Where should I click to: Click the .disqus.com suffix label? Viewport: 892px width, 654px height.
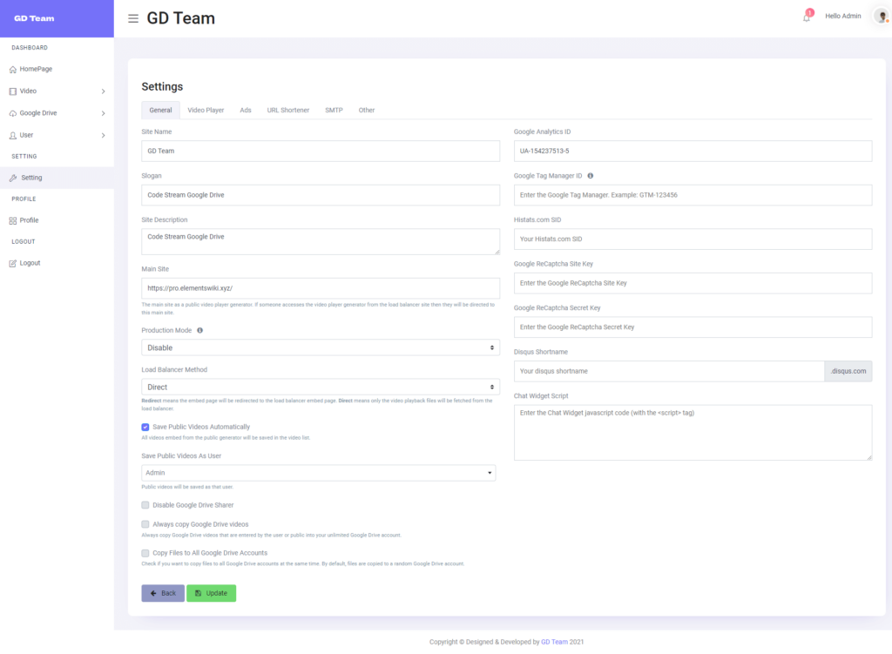(x=848, y=371)
